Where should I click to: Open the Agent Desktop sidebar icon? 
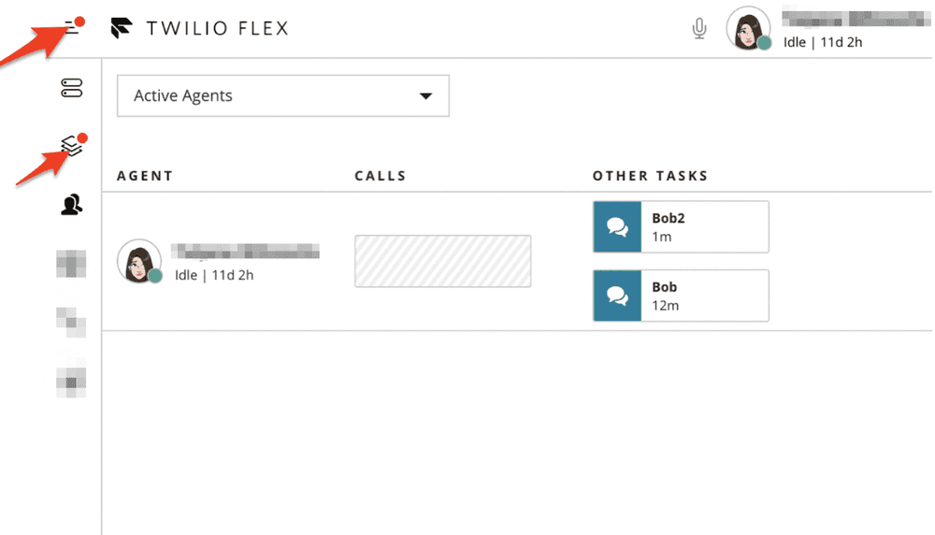(x=72, y=88)
